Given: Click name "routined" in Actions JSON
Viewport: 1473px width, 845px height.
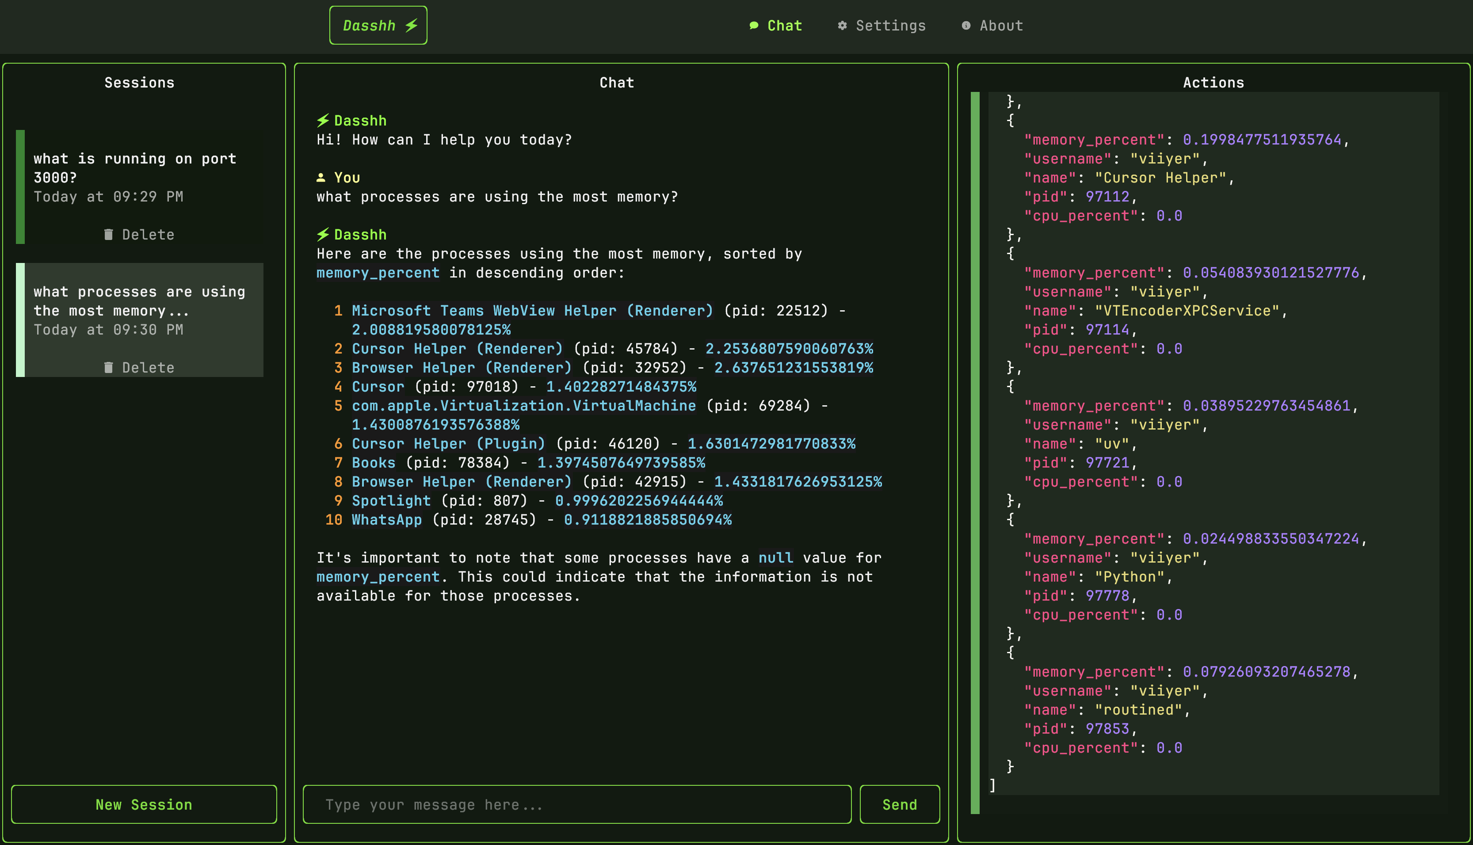Looking at the screenshot, I should coord(1138,710).
